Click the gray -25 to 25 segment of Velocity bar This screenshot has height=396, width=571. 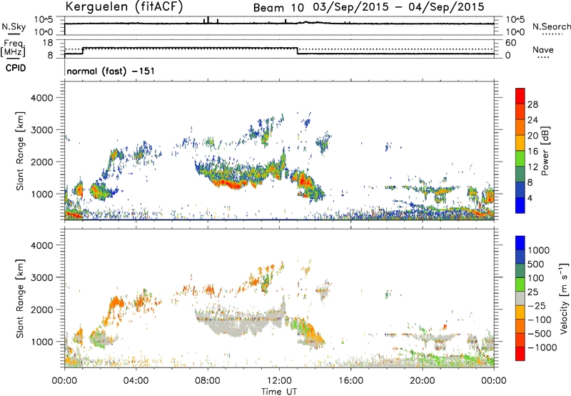click(x=520, y=298)
